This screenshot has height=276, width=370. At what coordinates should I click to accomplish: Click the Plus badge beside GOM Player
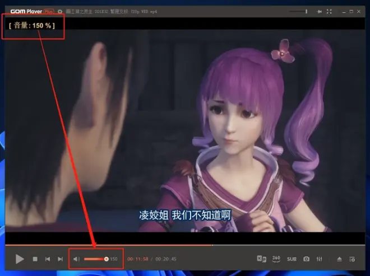pyautogui.click(x=49, y=11)
